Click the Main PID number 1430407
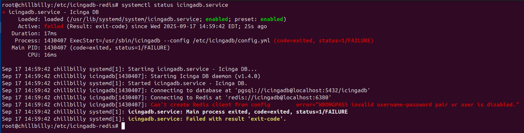 tap(55, 48)
